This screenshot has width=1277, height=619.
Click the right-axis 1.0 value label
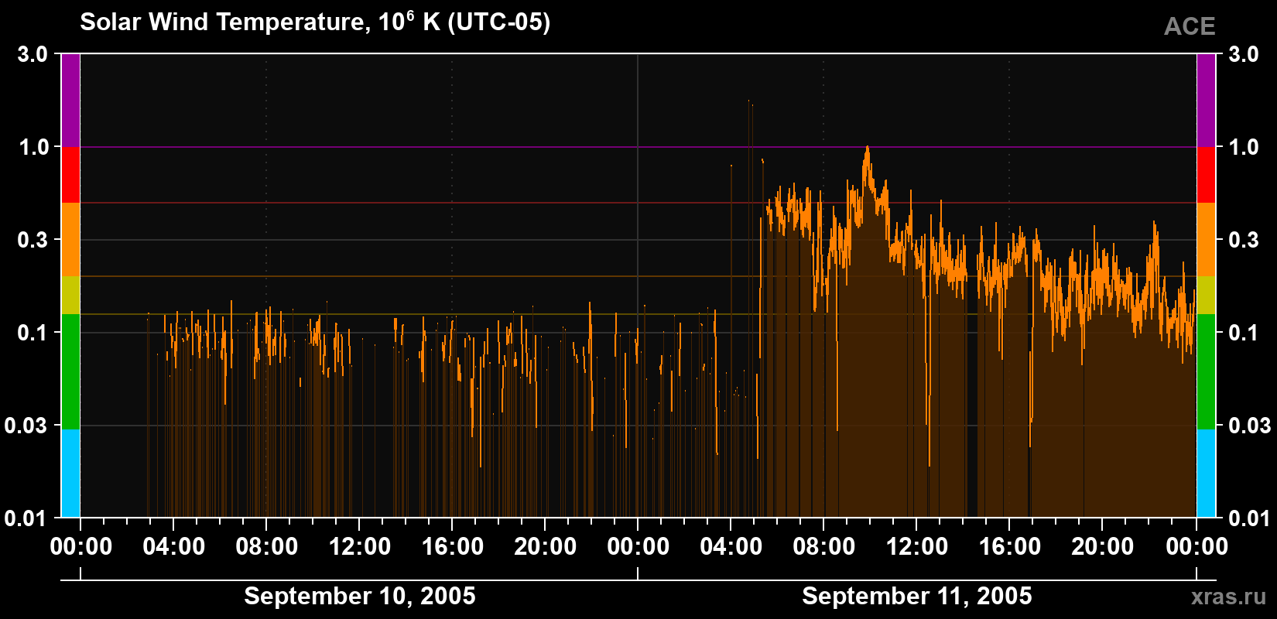[1244, 147]
